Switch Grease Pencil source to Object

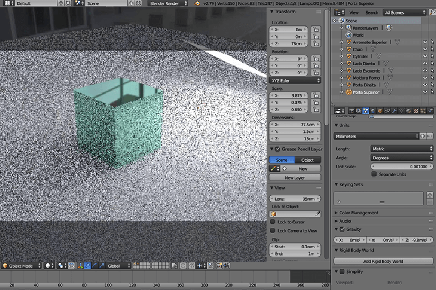[x=307, y=160]
